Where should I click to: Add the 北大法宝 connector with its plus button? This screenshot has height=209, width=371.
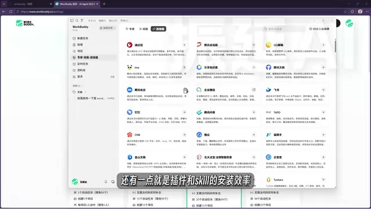(x=254, y=157)
